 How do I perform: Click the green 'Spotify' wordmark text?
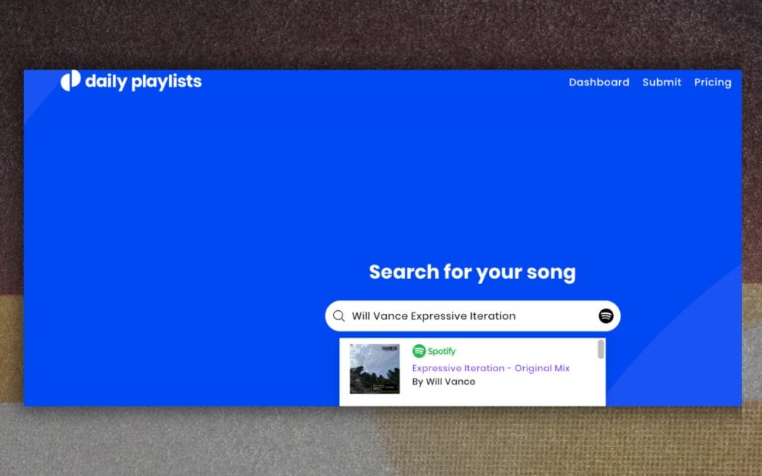442,351
